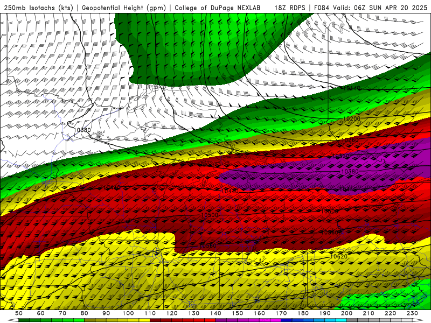Image resolution: width=431 pixels, height=323 pixels.
Task: Click the '250mb Isotachs (kts)' title text
Action: 38,8
